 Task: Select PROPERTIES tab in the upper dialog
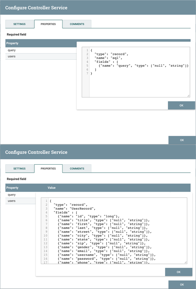point(48,24)
